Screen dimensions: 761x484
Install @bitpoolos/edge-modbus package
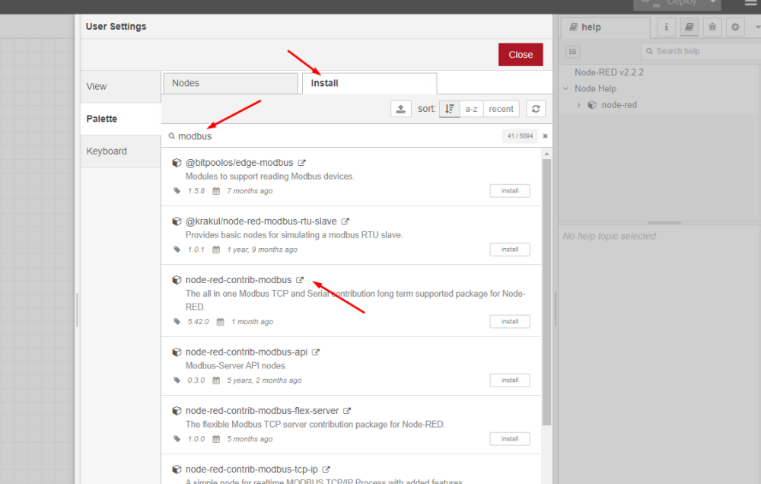pyautogui.click(x=510, y=191)
